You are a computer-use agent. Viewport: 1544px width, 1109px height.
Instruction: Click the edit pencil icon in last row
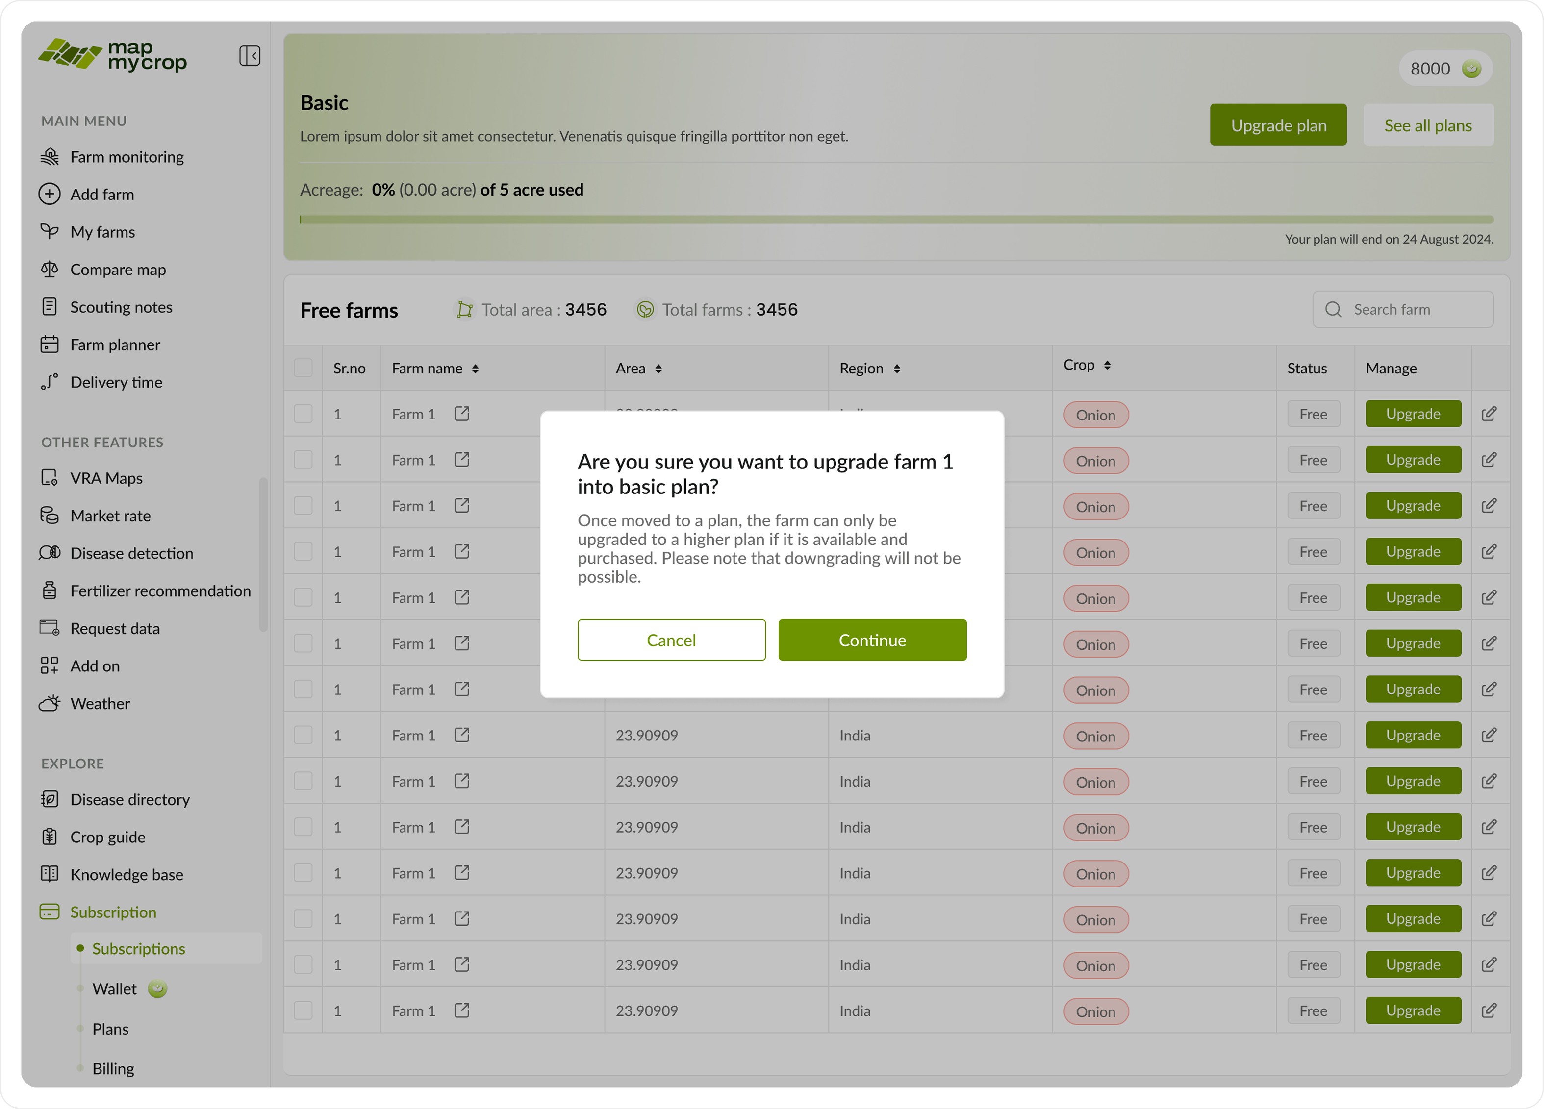1489,1010
